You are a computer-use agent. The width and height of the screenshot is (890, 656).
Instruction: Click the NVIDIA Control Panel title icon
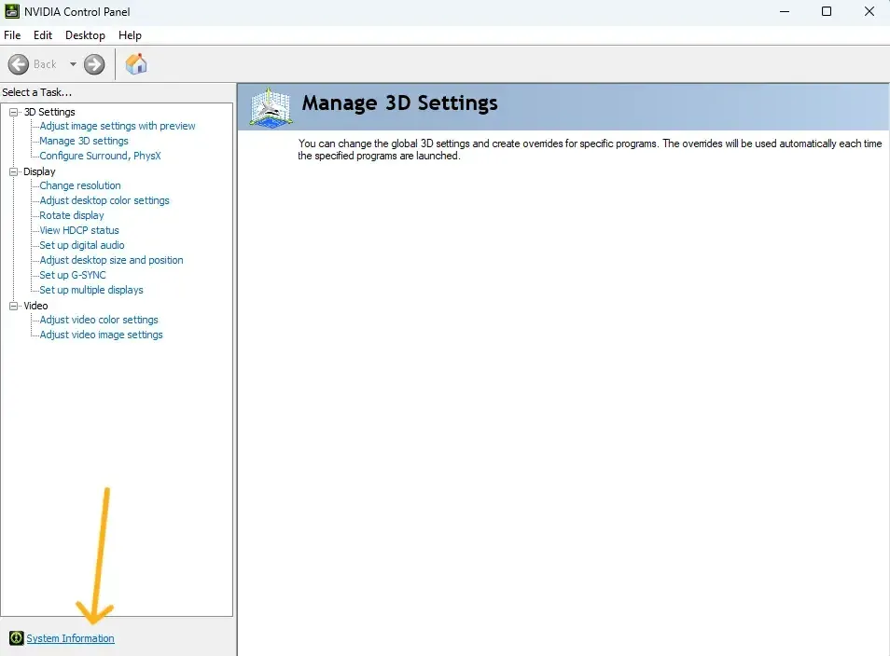tap(12, 11)
